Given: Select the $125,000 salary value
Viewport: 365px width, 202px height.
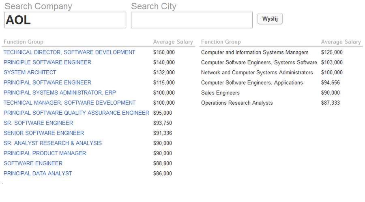Looking at the screenshot, I should coord(332,52).
